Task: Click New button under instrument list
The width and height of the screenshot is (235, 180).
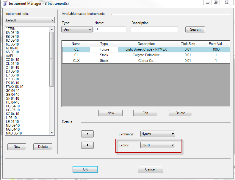Action: pos(17,147)
